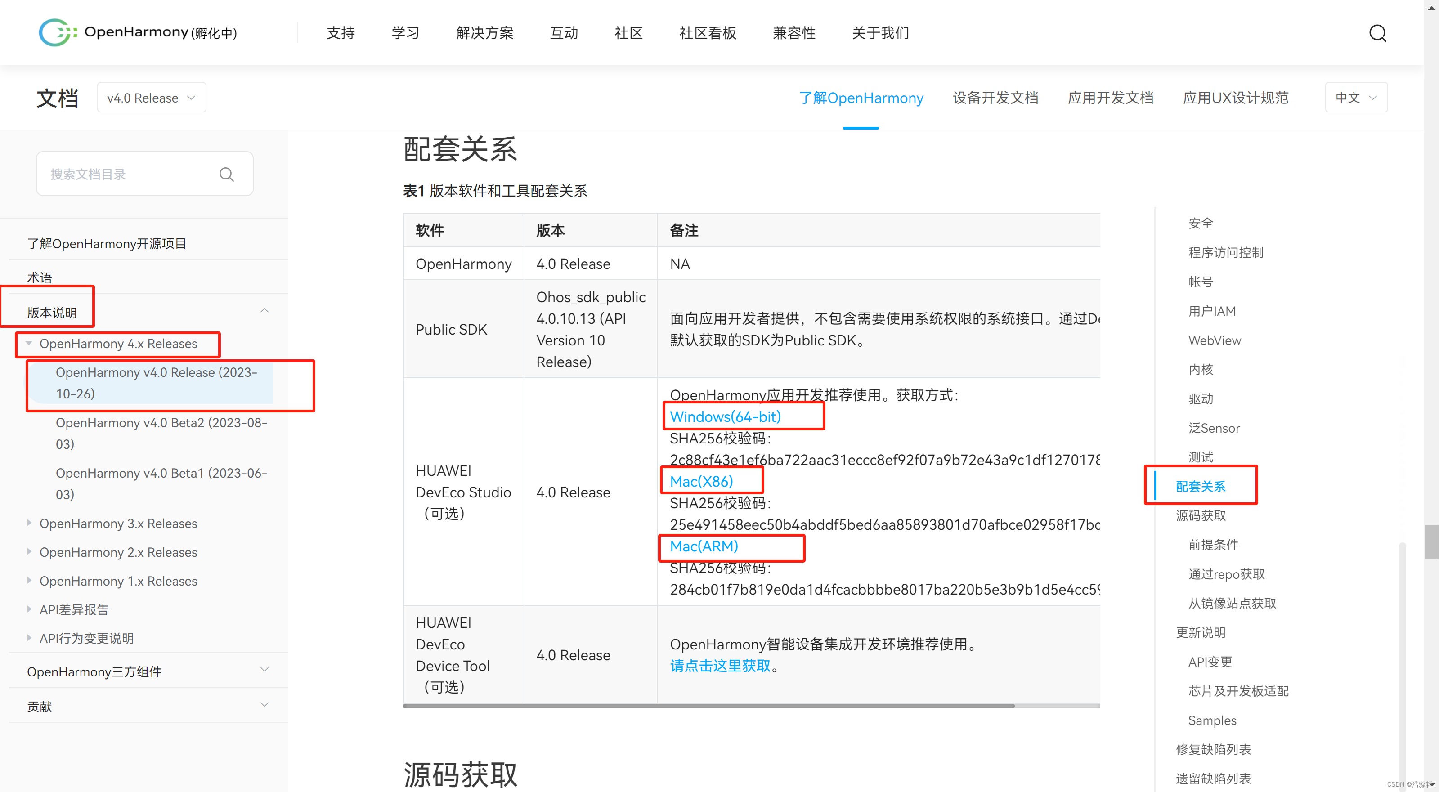Viewport: 1439px width, 792px height.
Task: Expand the API差异报告 node
Action: (29, 609)
